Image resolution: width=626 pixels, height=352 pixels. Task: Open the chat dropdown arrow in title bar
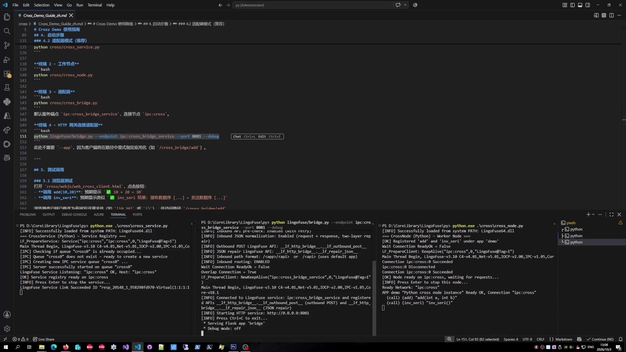pyautogui.click(x=405, y=5)
